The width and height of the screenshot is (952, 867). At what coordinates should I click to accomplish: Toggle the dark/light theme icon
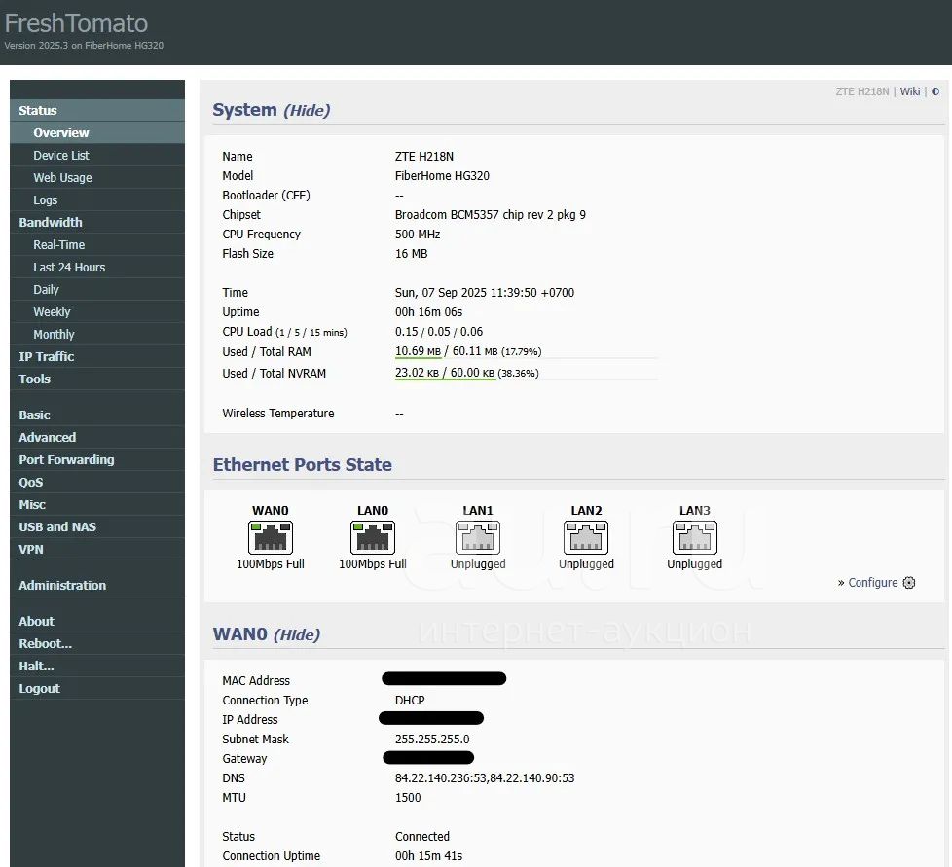[x=935, y=91]
